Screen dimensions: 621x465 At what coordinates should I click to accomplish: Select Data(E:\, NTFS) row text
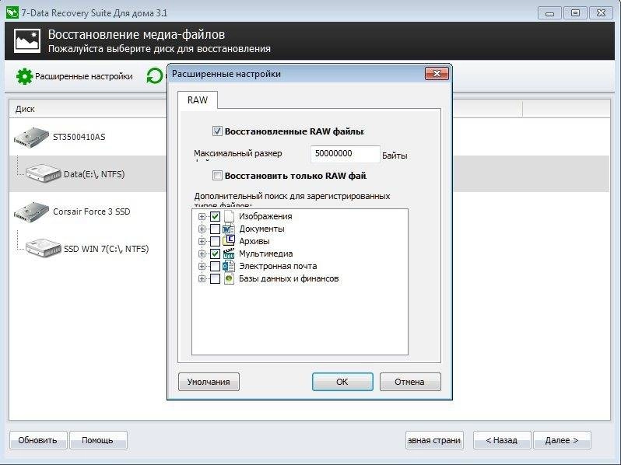point(94,174)
